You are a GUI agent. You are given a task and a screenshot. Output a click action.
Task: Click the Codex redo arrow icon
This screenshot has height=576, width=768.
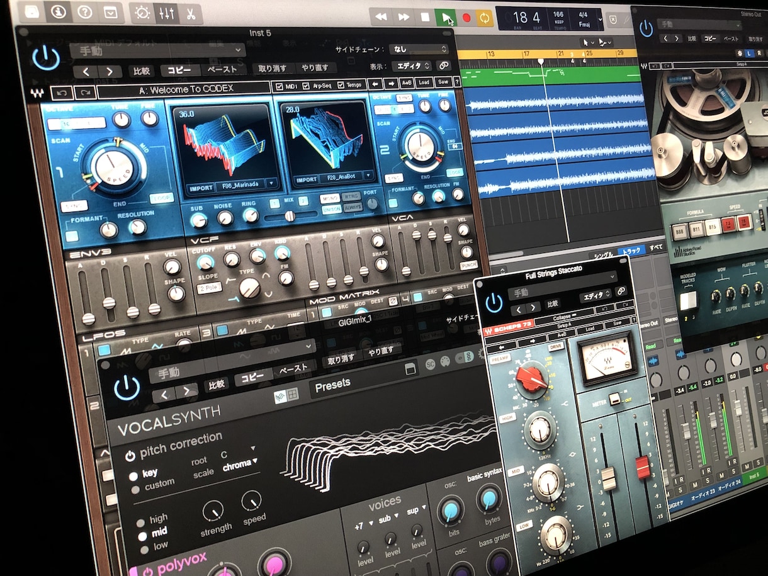(84, 93)
